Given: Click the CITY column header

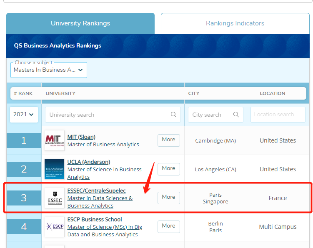Looking at the screenshot, I should point(194,93).
